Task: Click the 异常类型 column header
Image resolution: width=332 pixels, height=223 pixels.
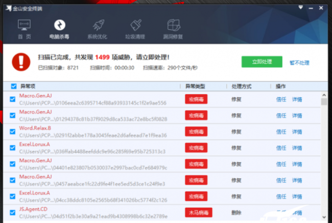Action: (195, 86)
